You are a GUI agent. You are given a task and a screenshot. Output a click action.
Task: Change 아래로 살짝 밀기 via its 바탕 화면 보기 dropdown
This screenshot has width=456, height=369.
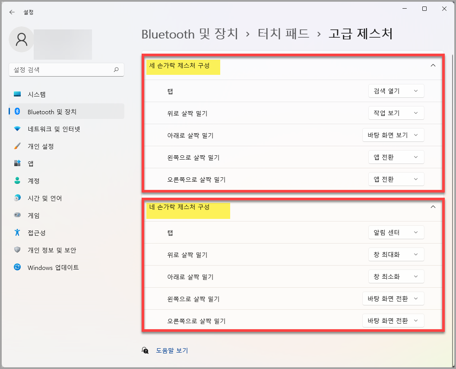tap(393, 135)
